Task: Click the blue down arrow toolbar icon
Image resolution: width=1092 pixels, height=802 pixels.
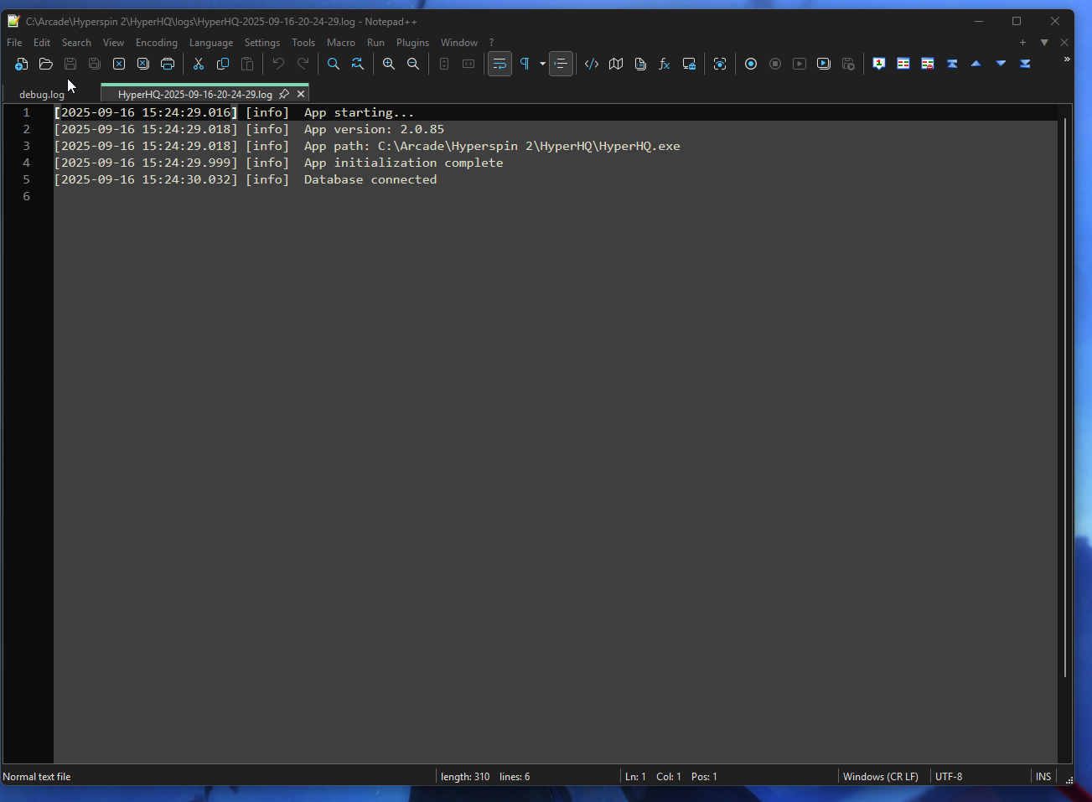Action: [1001, 64]
